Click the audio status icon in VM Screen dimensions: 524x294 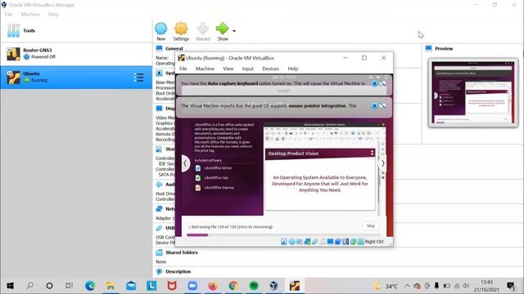300,242
